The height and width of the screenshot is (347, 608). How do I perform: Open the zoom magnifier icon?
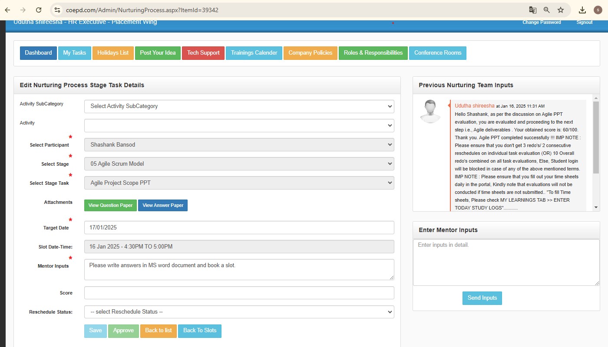[x=546, y=10]
